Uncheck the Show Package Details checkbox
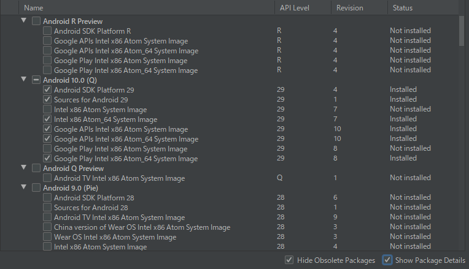 pyautogui.click(x=387, y=260)
